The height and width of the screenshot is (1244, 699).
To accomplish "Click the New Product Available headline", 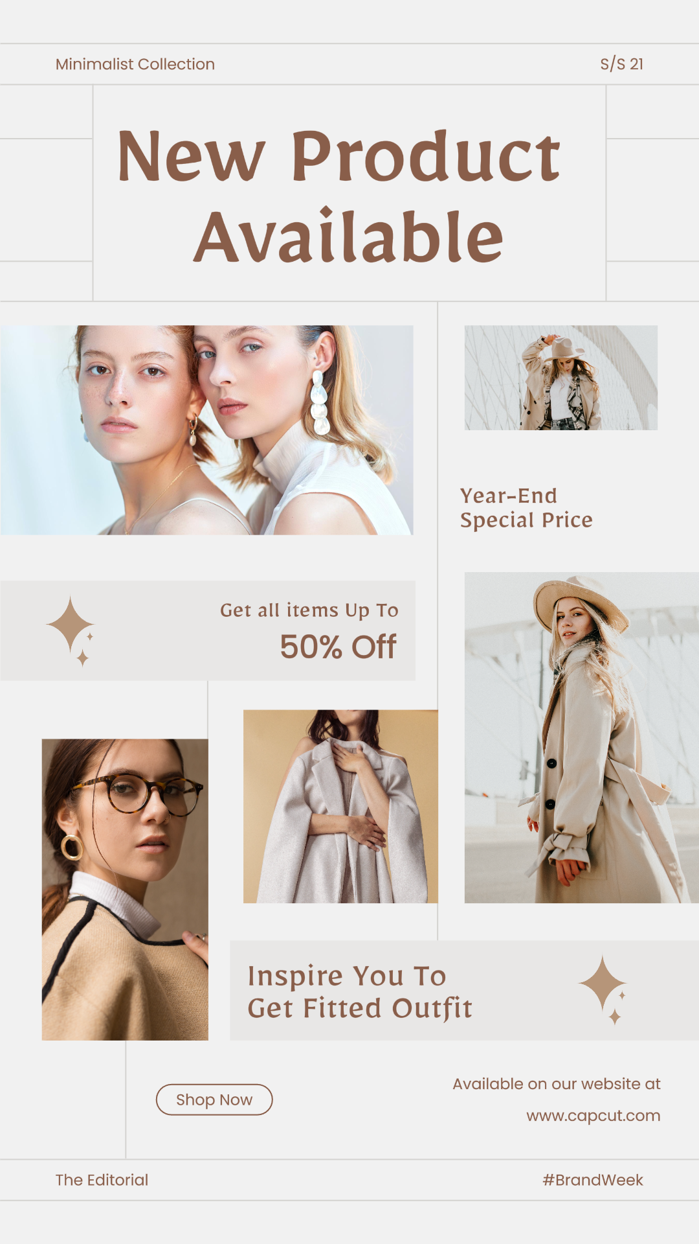I will (339, 196).
